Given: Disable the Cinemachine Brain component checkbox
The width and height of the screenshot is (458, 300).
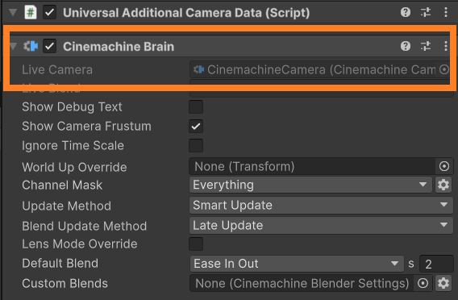Looking at the screenshot, I should [50, 46].
